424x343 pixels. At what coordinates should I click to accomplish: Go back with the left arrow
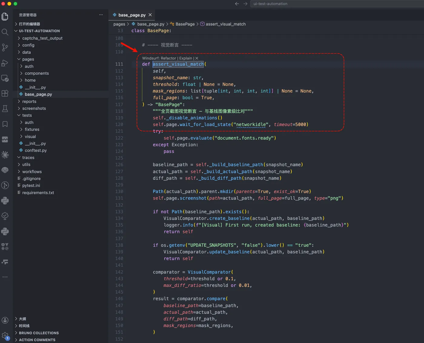(x=237, y=4)
